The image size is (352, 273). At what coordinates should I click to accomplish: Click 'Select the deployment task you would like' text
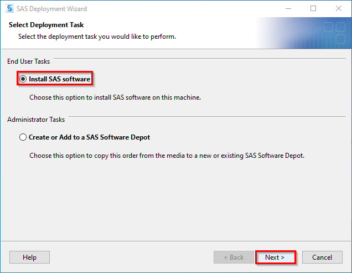click(x=97, y=37)
